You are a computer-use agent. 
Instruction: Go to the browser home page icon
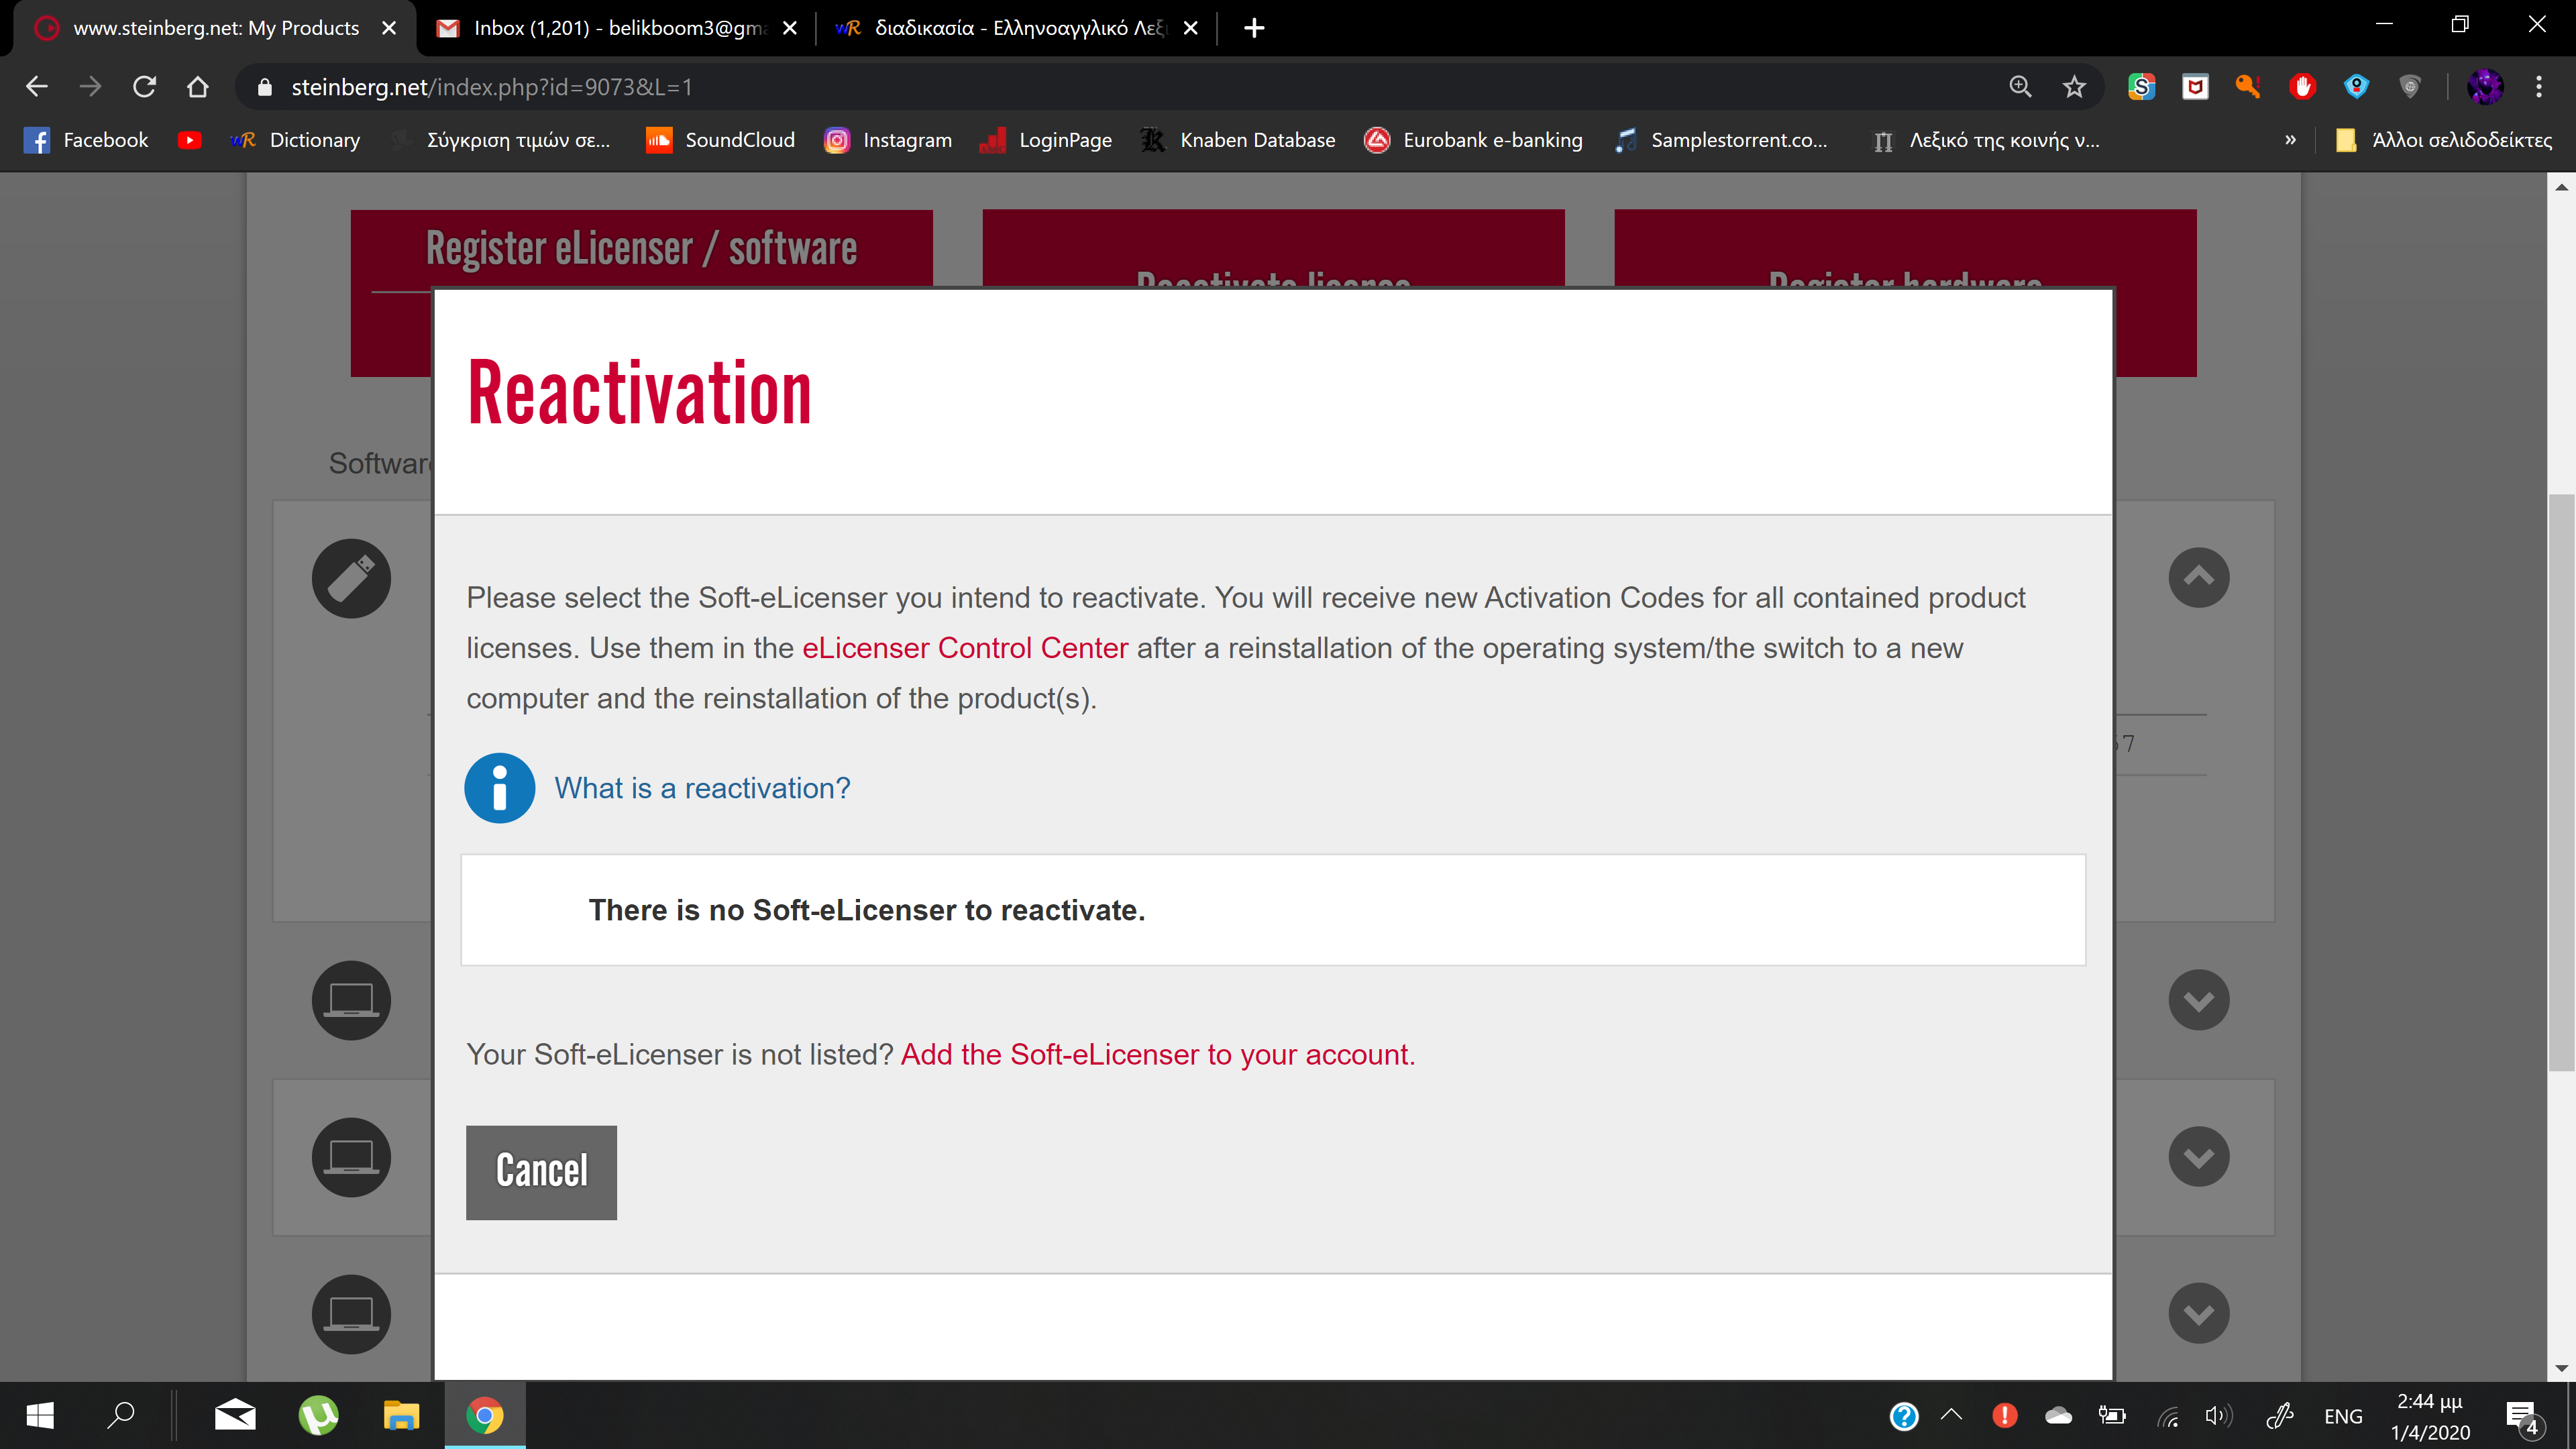click(x=198, y=87)
